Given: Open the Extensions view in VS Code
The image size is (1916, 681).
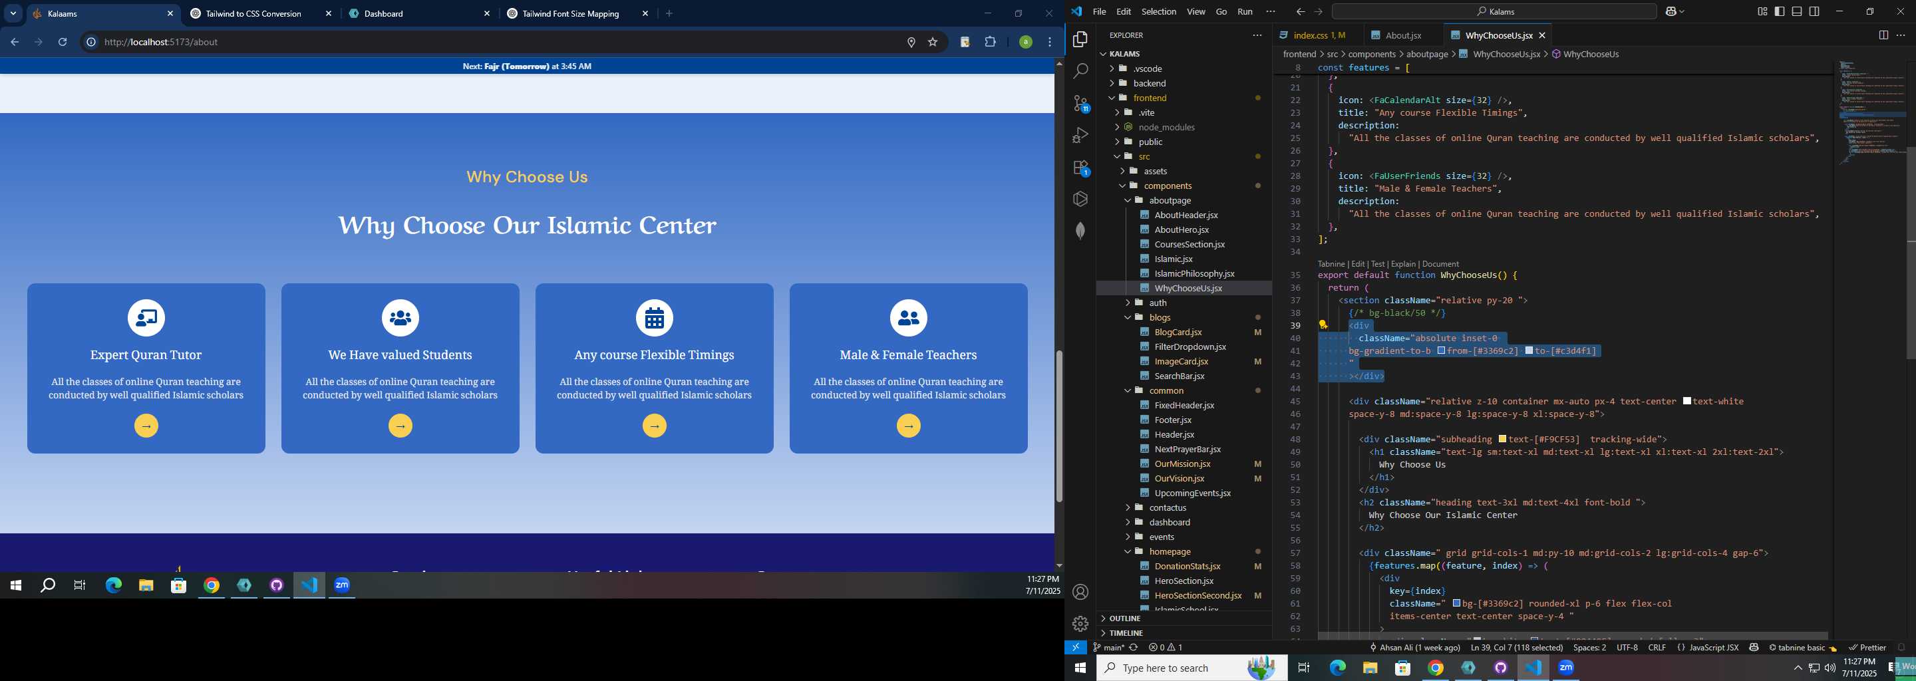Looking at the screenshot, I should 1080,168.
